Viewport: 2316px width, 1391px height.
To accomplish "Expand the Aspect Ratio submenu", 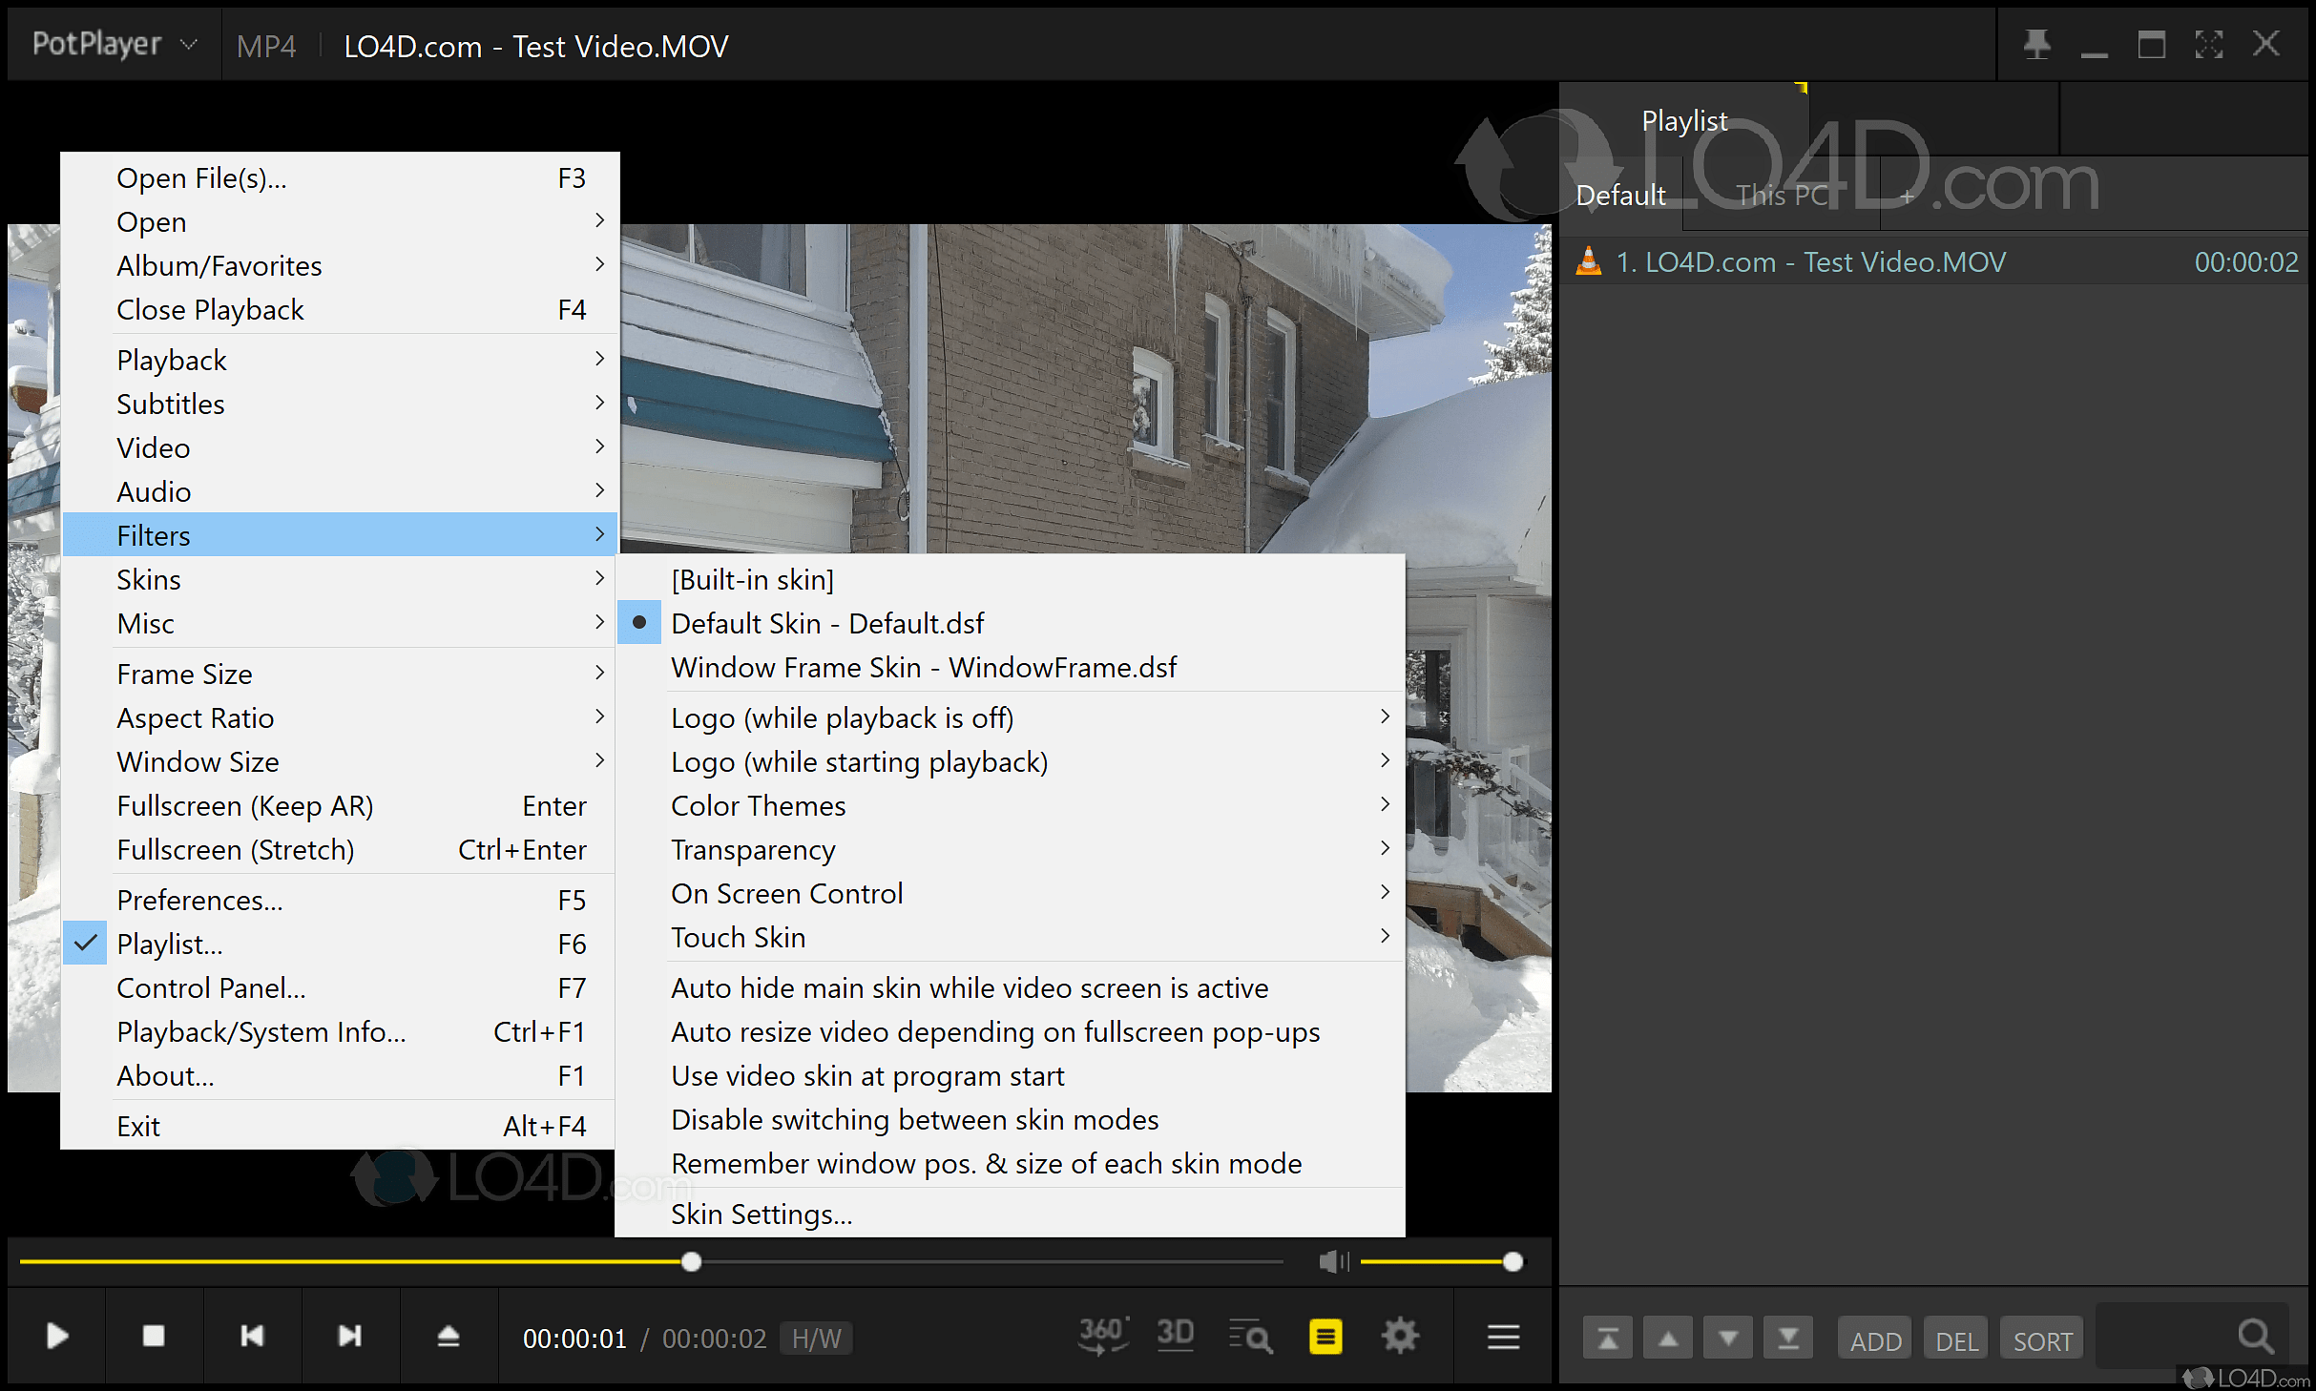I will click(x=196, y=718).
